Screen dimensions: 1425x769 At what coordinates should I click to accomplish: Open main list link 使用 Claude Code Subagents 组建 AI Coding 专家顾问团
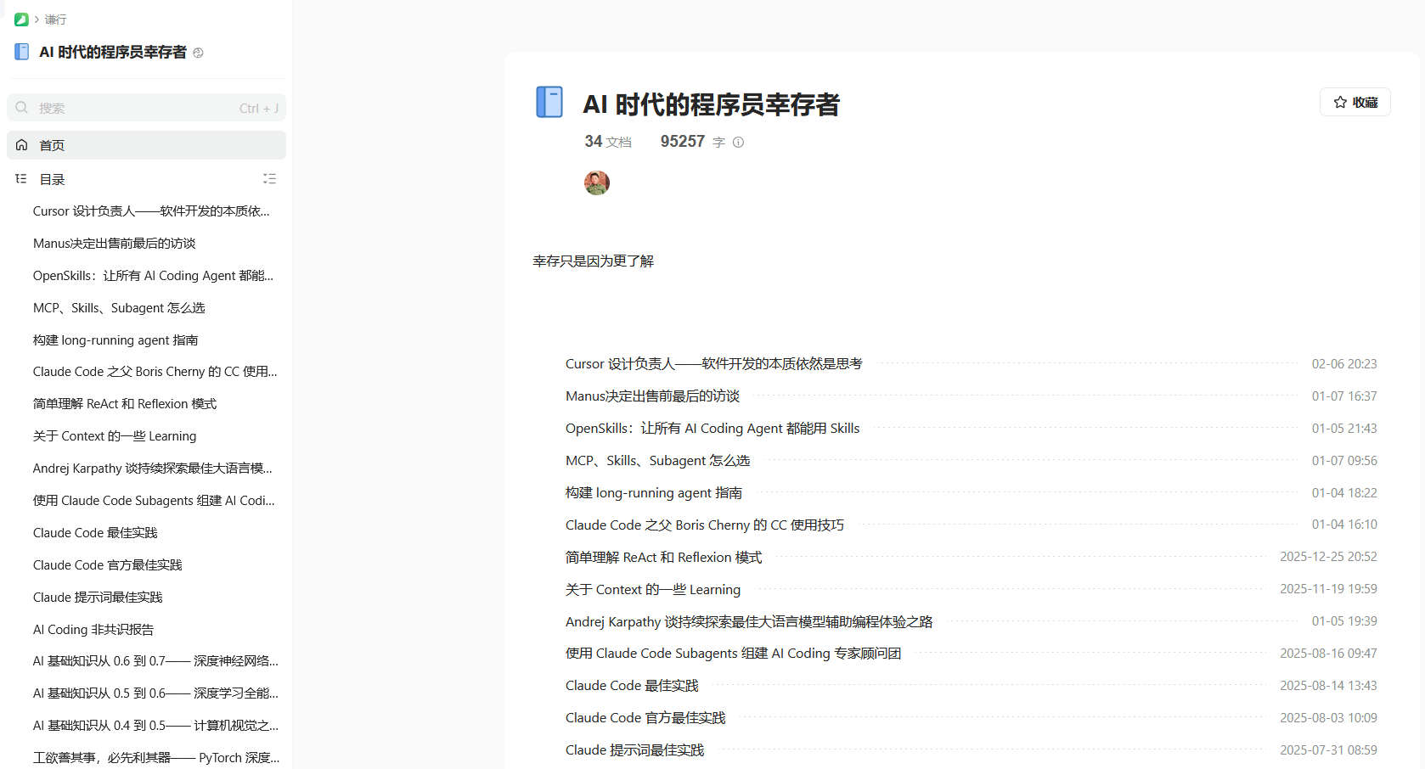point(734,654)
